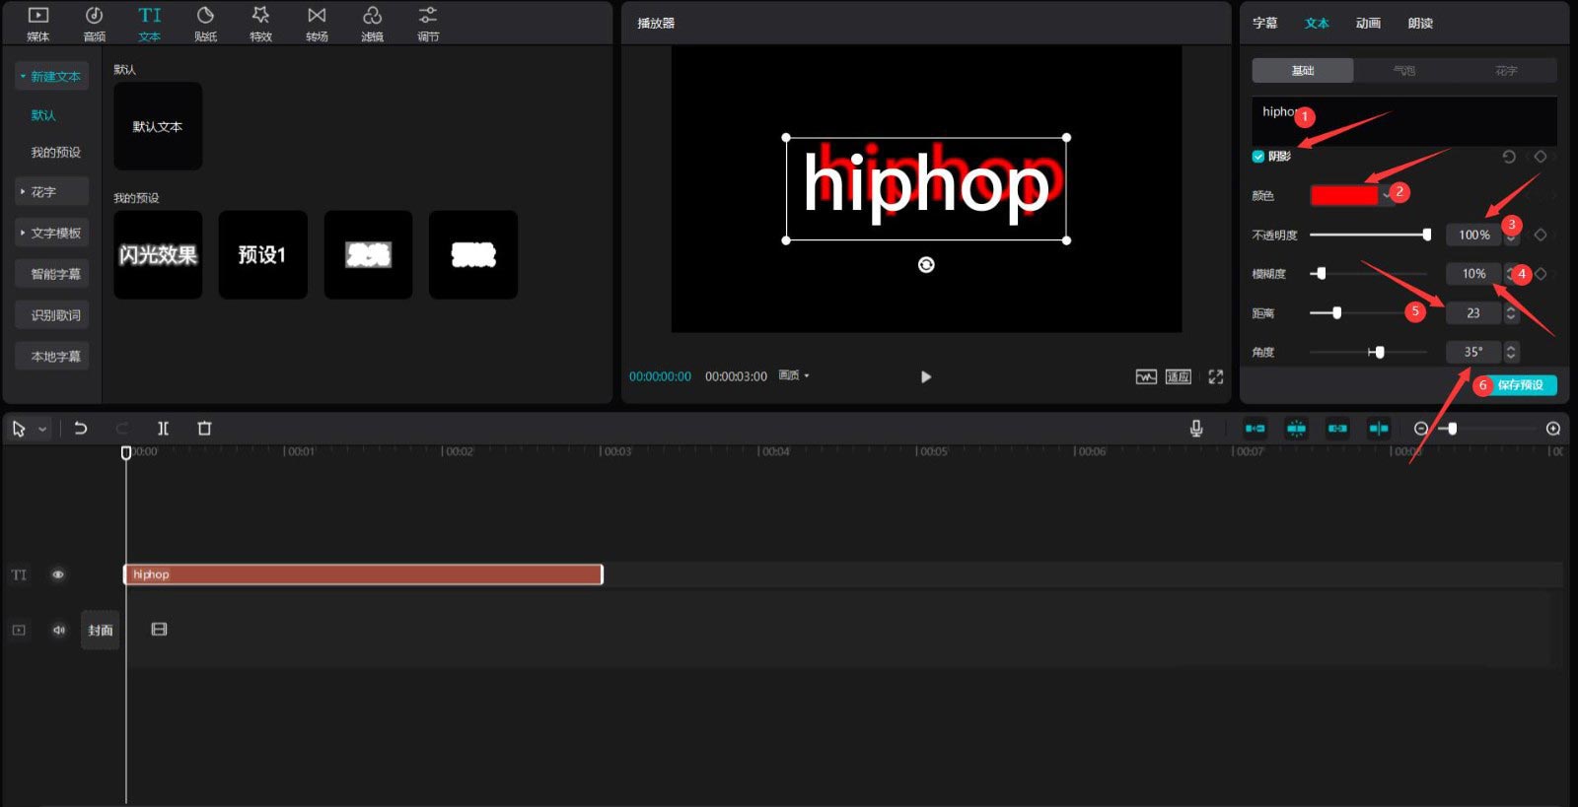This screenshot has height=807, width=1578.
Task: Click the microphone record voiceover icon
Action: click(1195, 429)
